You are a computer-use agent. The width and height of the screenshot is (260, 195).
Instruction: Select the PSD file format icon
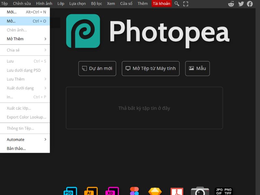click(70, 191)
